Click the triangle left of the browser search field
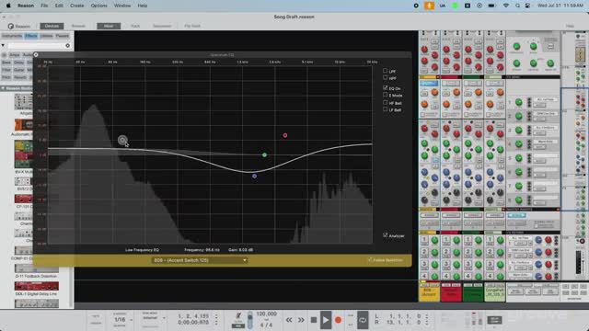This screenshot has width=589, height=331. coord(3,45)
